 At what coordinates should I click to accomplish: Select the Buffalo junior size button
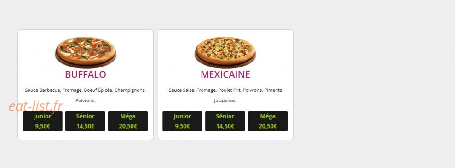click(43, 121)
